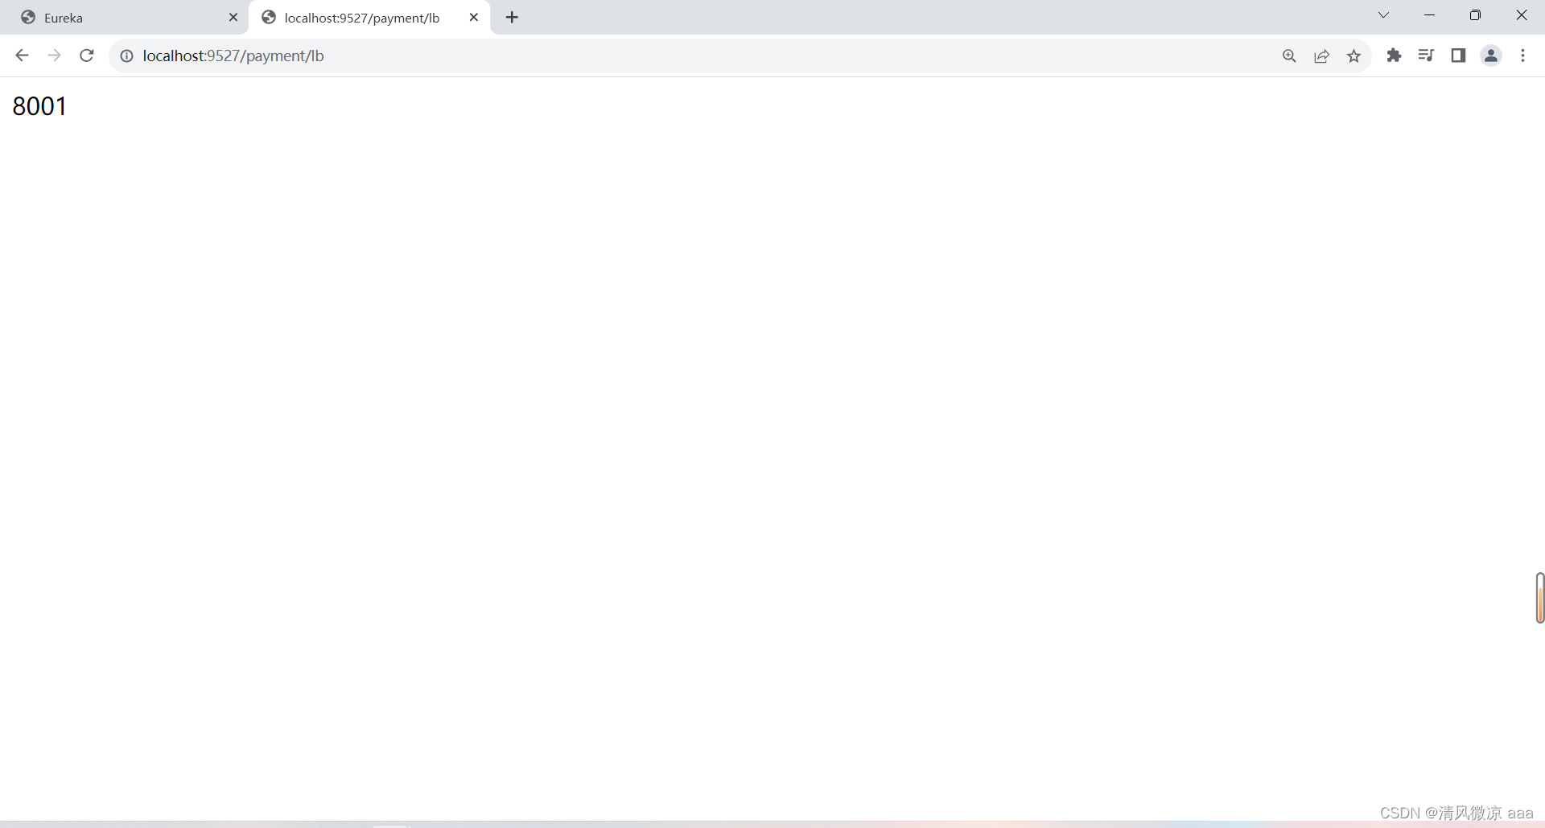The height and width of the screenshot is (828, 1545).
Task: Go back to the previous page
Action: pyautogui.click(x=22, y=56)
